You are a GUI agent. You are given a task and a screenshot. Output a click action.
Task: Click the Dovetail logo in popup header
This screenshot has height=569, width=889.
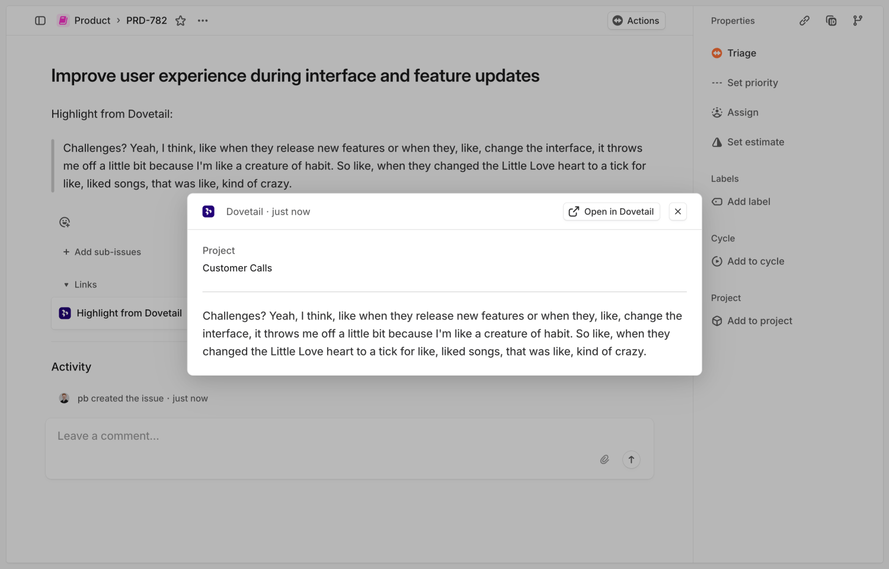209,212
